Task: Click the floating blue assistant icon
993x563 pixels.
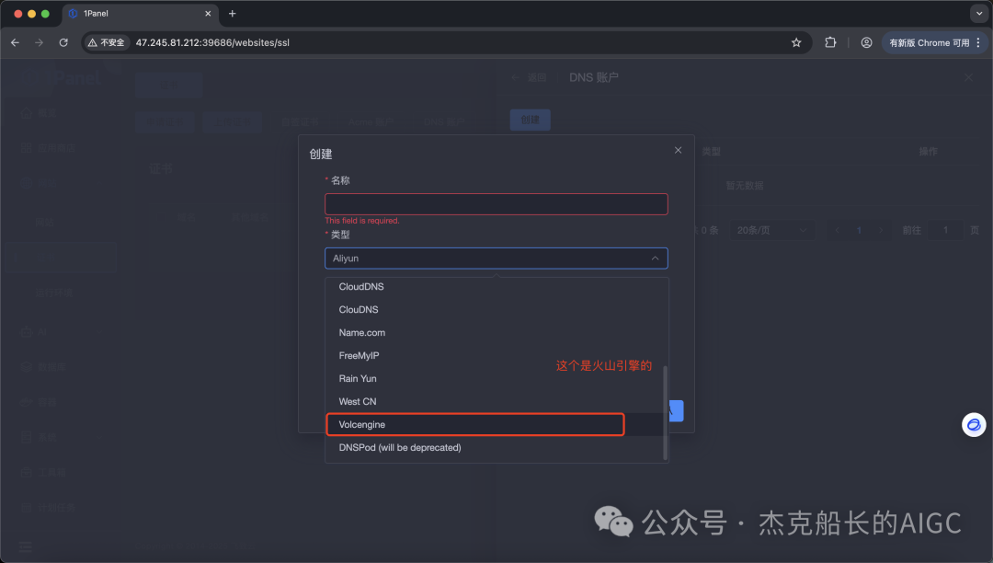Action: (974, 424)
